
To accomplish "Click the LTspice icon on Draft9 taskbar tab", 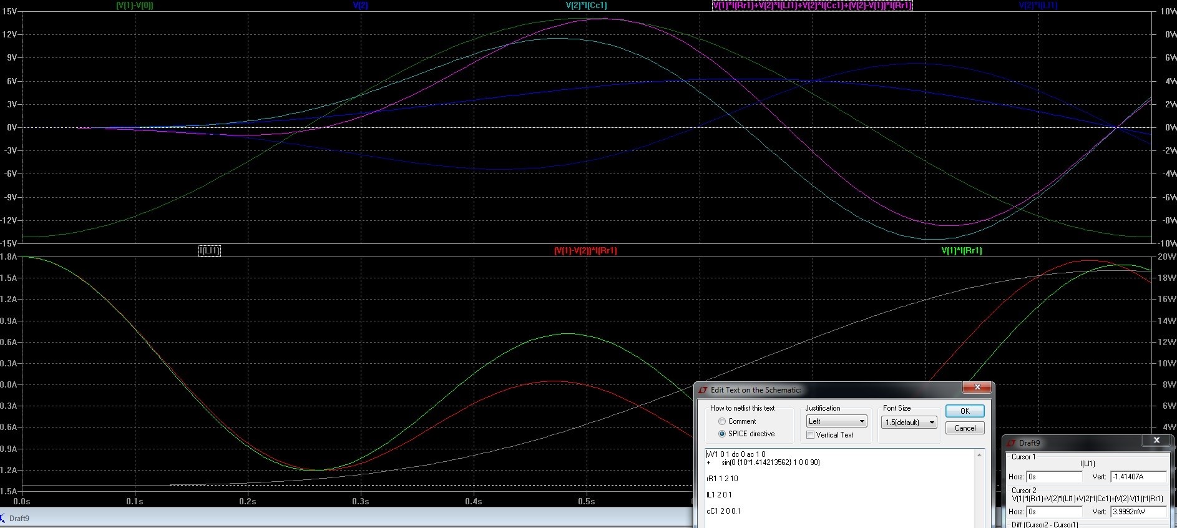I will [4, 518].
